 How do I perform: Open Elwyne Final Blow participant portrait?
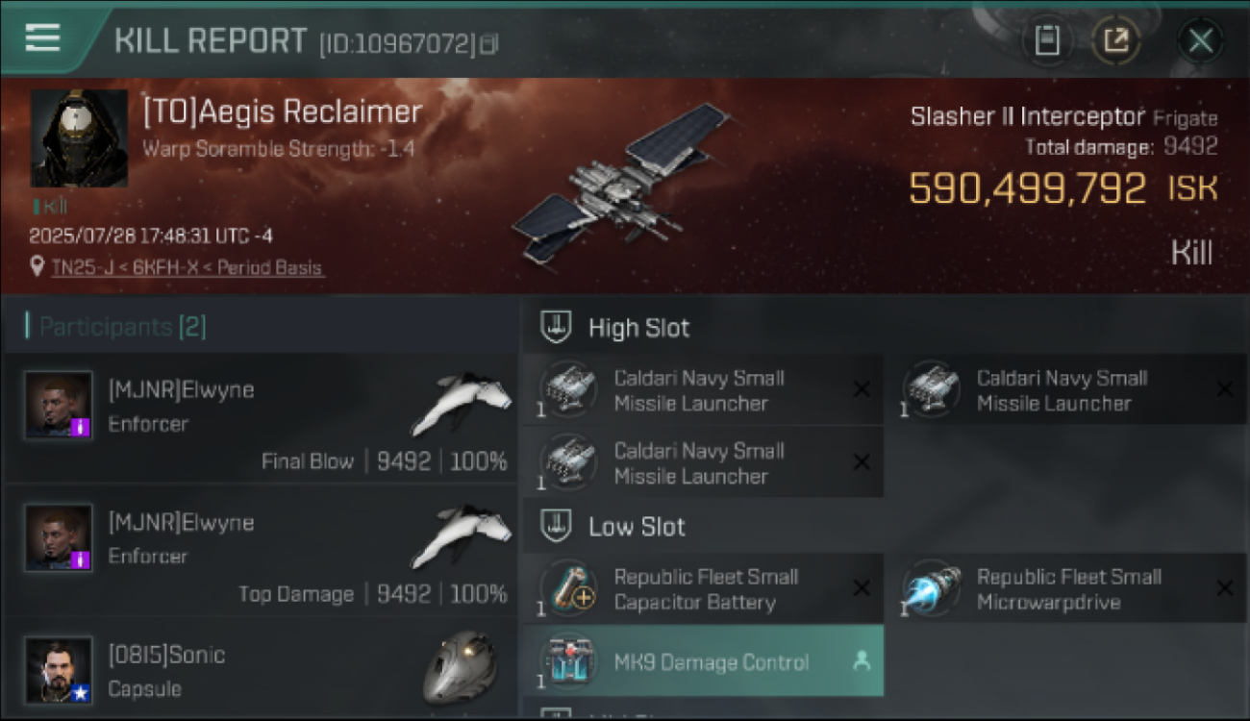59,405
